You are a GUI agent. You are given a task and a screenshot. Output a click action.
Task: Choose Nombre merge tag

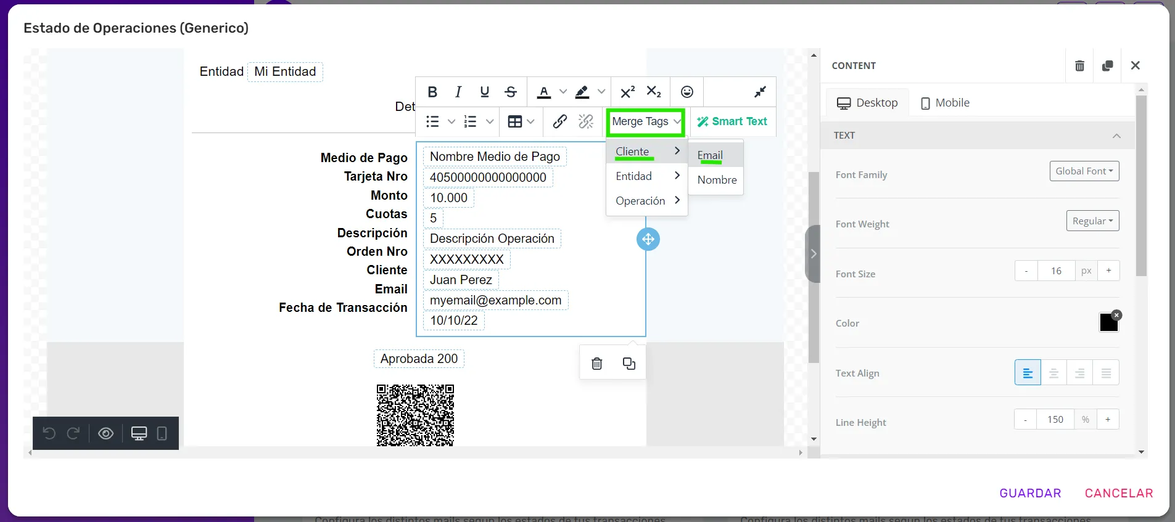(715, 180)
